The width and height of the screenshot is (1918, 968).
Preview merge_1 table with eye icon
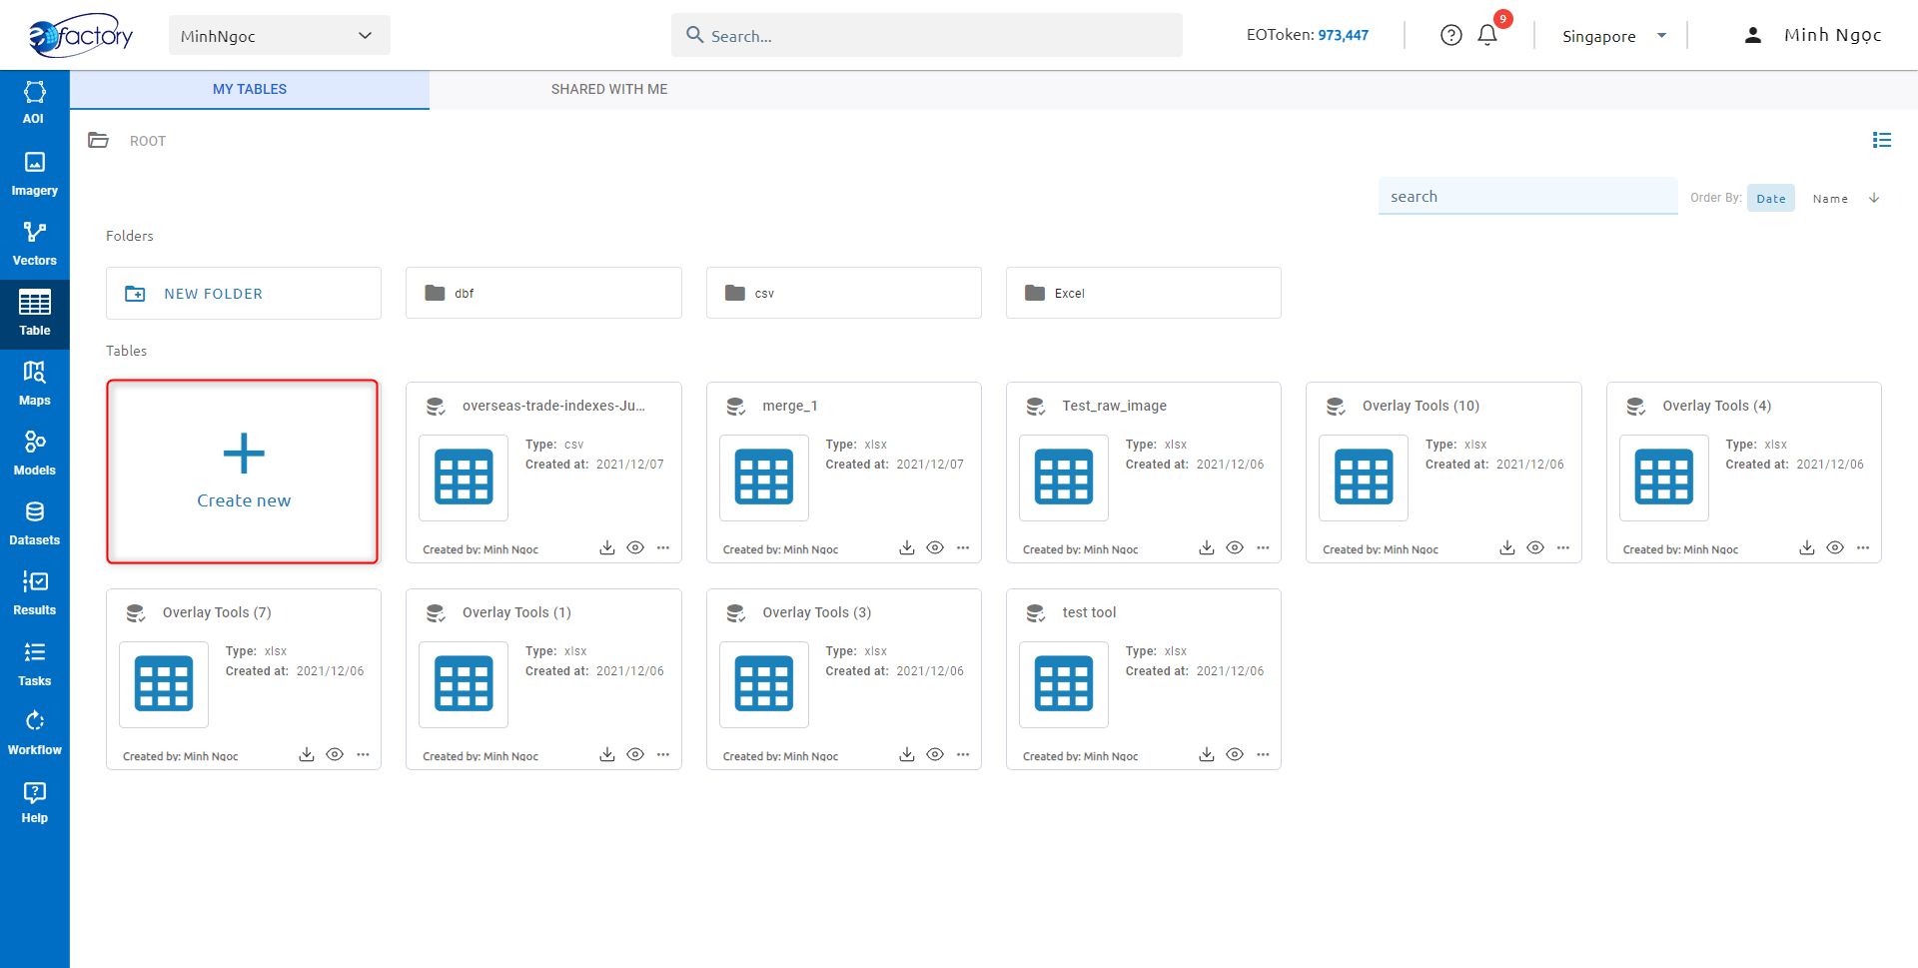tap(935, 547)
